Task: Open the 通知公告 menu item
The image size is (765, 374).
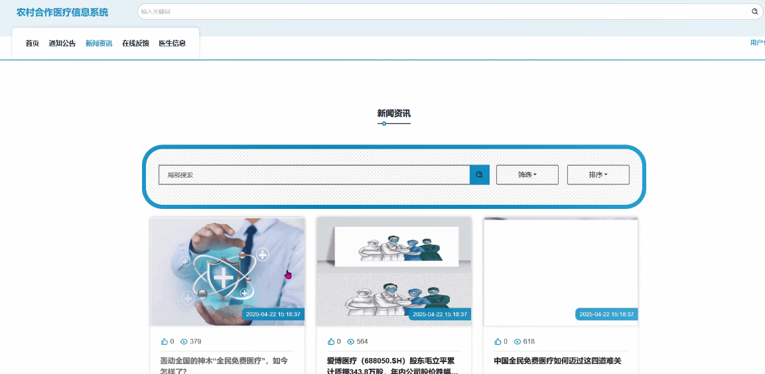Action: (x=62, y=43)
